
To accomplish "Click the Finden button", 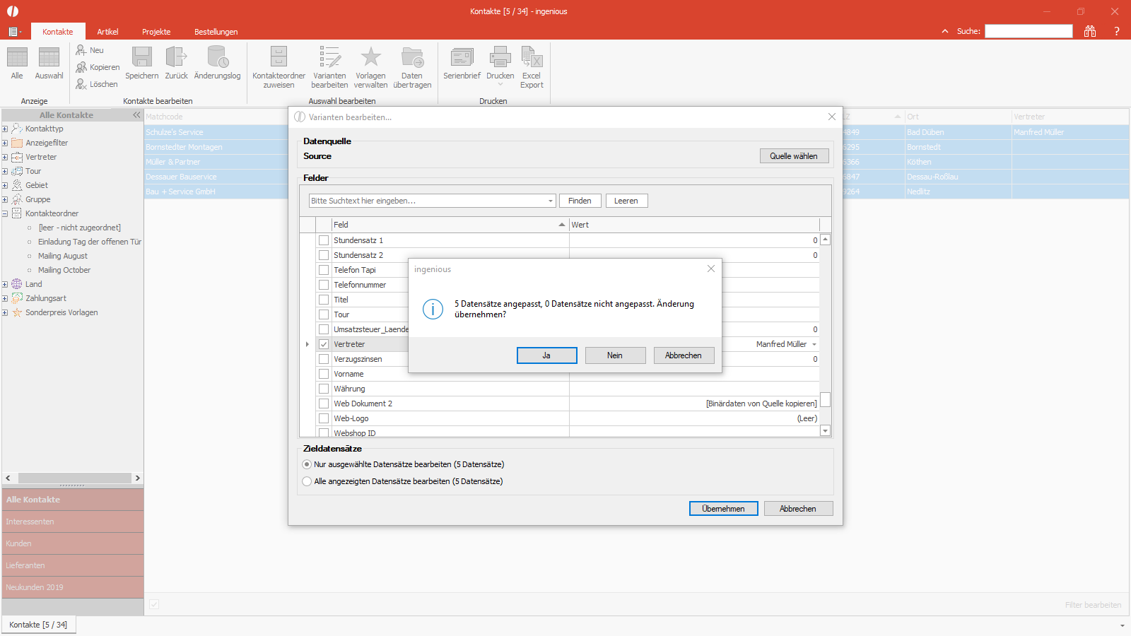I will point(580,201).
